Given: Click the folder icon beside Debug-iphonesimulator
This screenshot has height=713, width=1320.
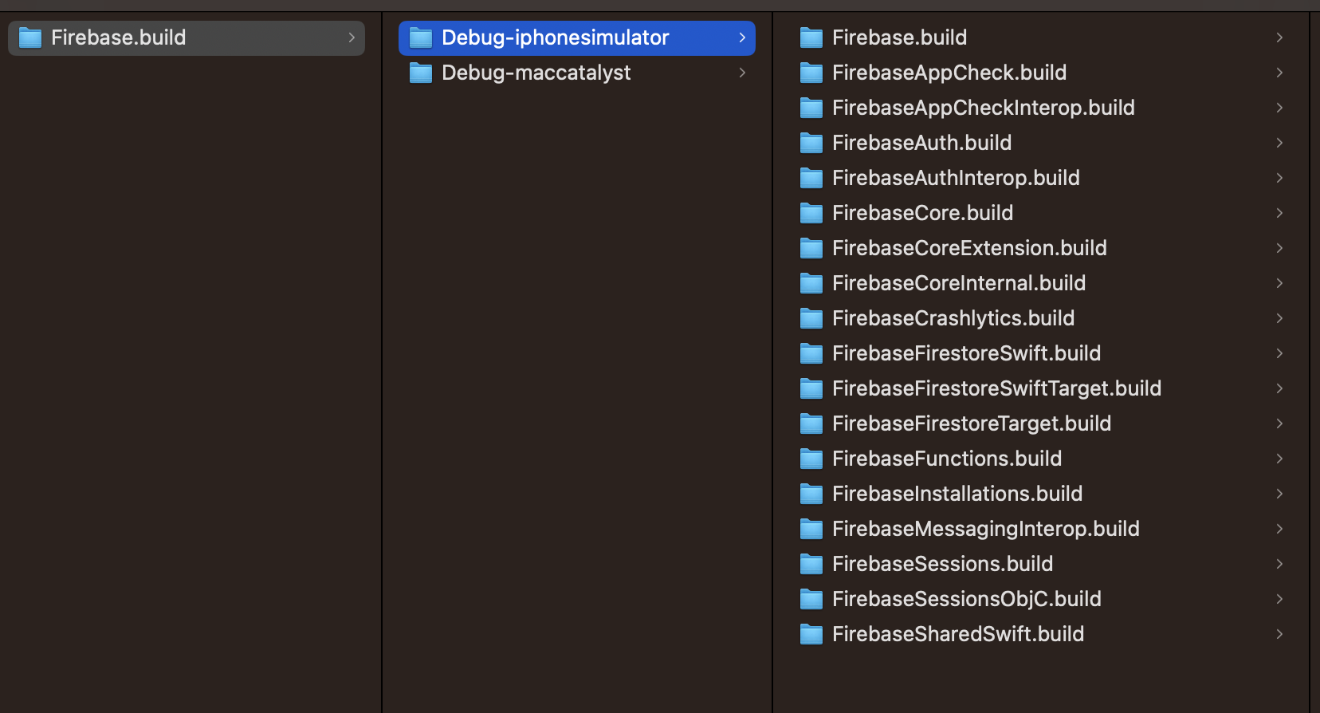Looking at the screenshot, I should [x=420, y=37].
